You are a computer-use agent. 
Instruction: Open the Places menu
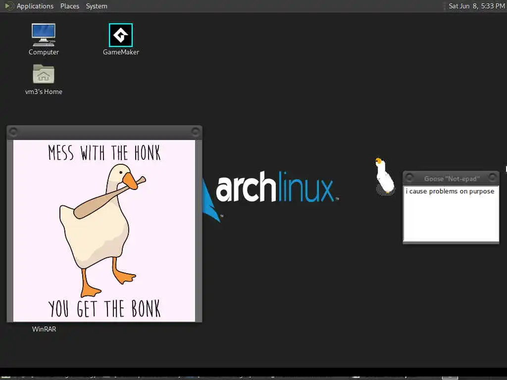pyautogui.click(x=69, y=6)
